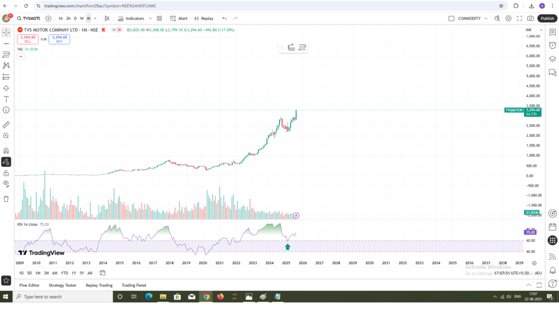Open the indicator templates grid icon
559x324 pixels.
coord(159,19)
